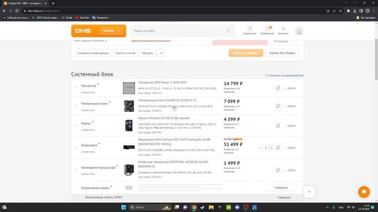
Task: Click Купить без сборки button
Action: [x=282, y=53]
